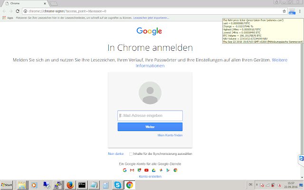Open a new tab
This screenshot has height=190, width=304.
point(54,3)
